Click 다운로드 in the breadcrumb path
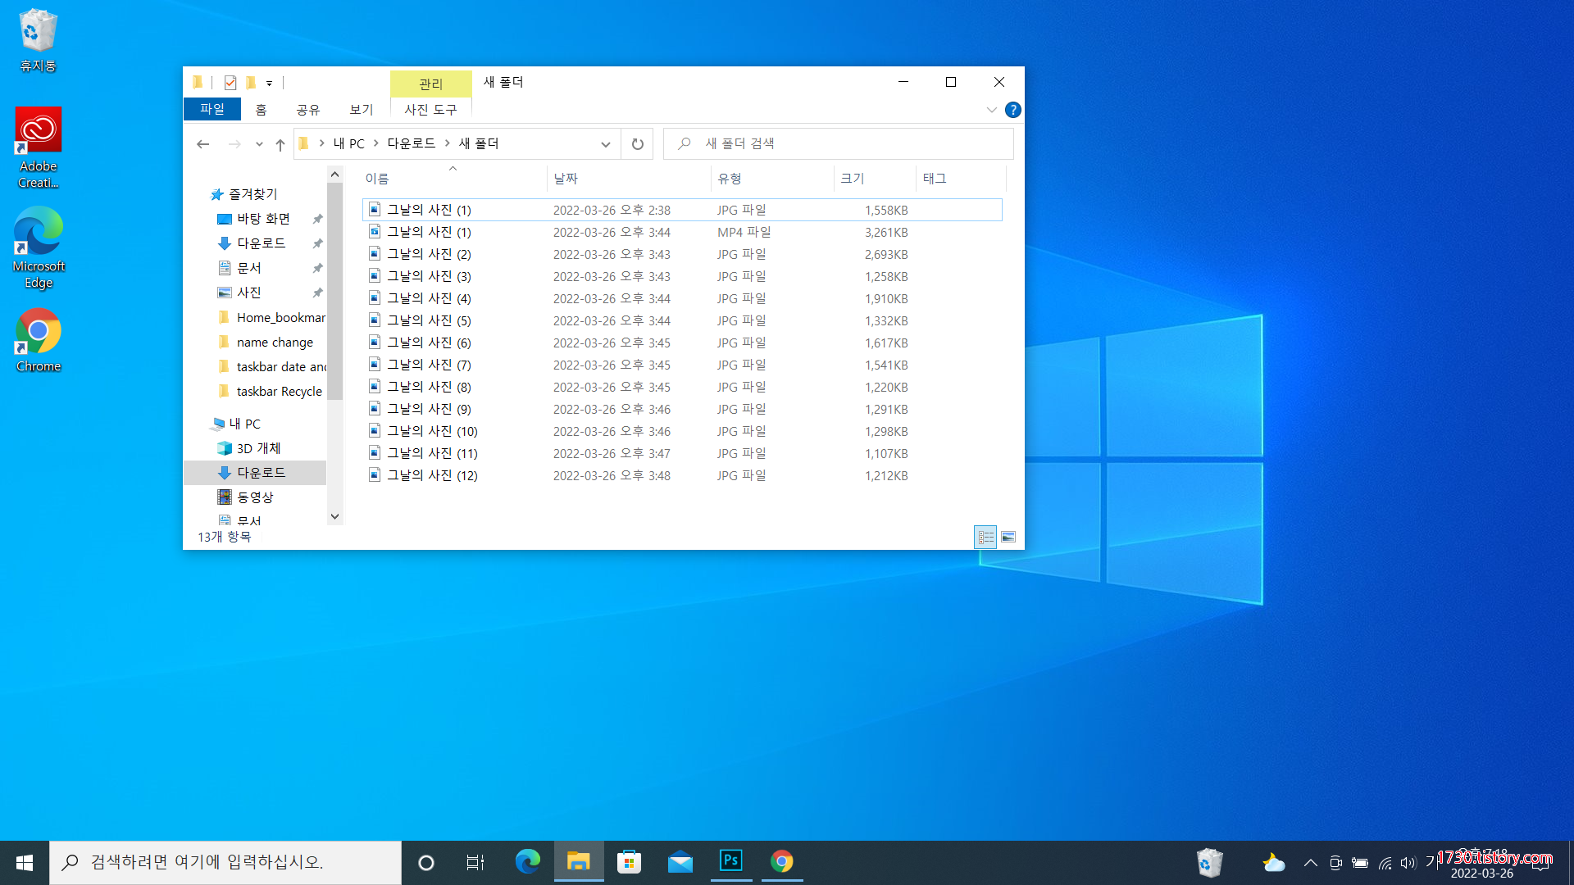 pos(411,143)
